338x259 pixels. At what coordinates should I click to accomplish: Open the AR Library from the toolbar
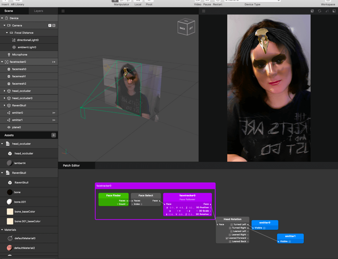pos(18,3)
